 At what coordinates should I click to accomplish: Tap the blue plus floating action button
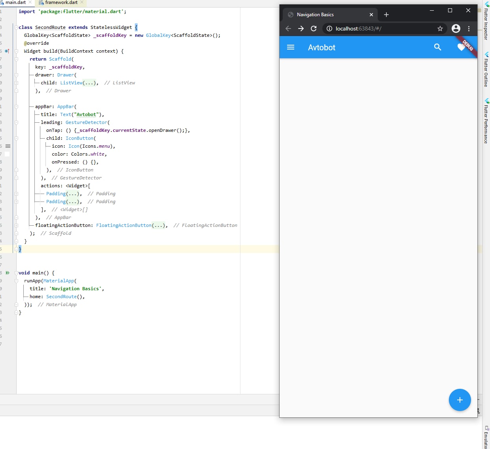[x=460, y=400]
